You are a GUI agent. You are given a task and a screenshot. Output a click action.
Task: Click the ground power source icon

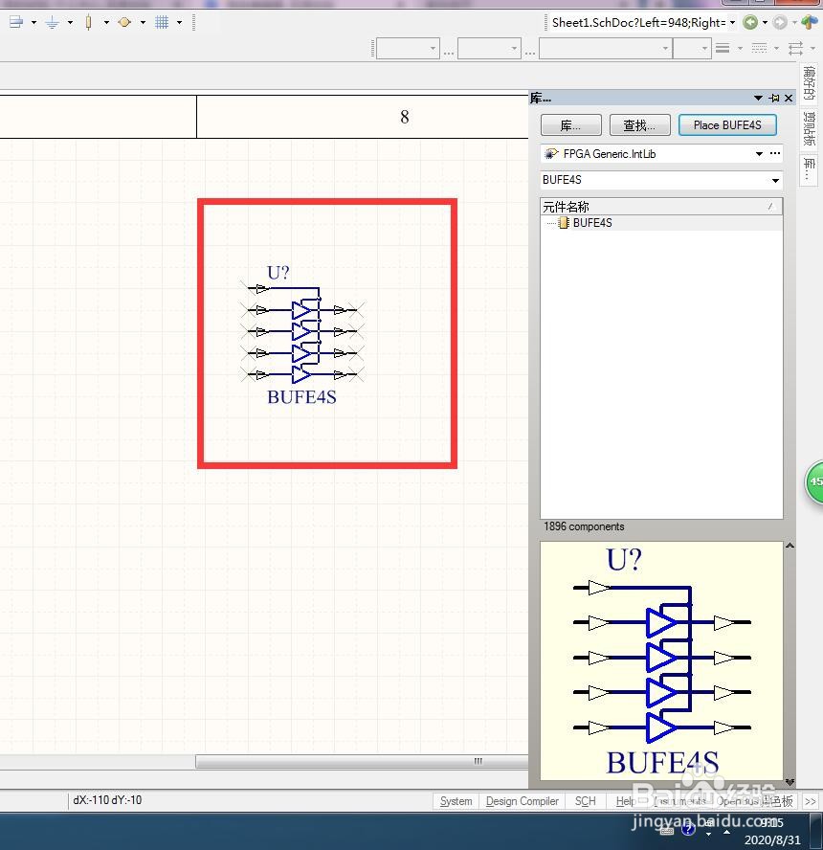[52, 22]
